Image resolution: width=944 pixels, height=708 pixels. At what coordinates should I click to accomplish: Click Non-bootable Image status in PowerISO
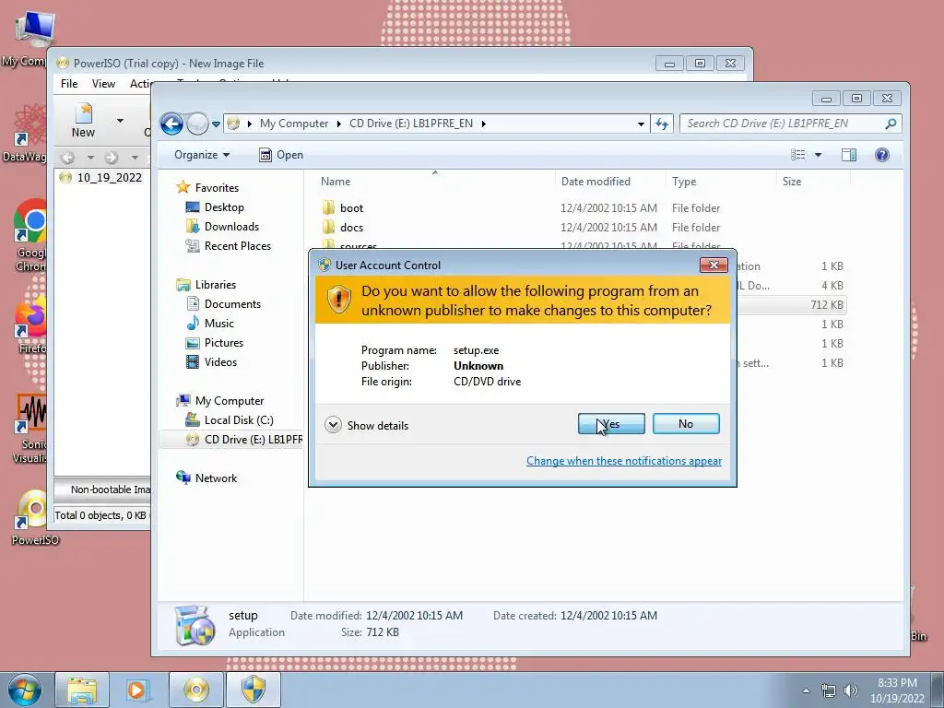pyautogui.click(x=109, y=490)
